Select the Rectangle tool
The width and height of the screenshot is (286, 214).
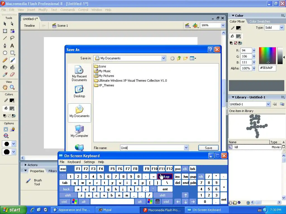pyautogui.click(x=12, y=53)
